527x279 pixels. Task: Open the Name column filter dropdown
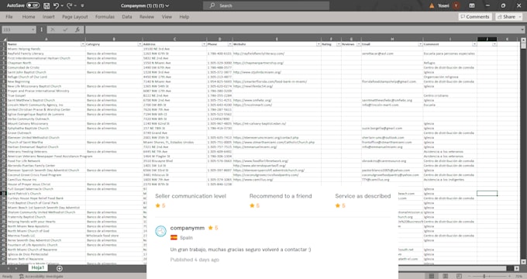[83, 44]
